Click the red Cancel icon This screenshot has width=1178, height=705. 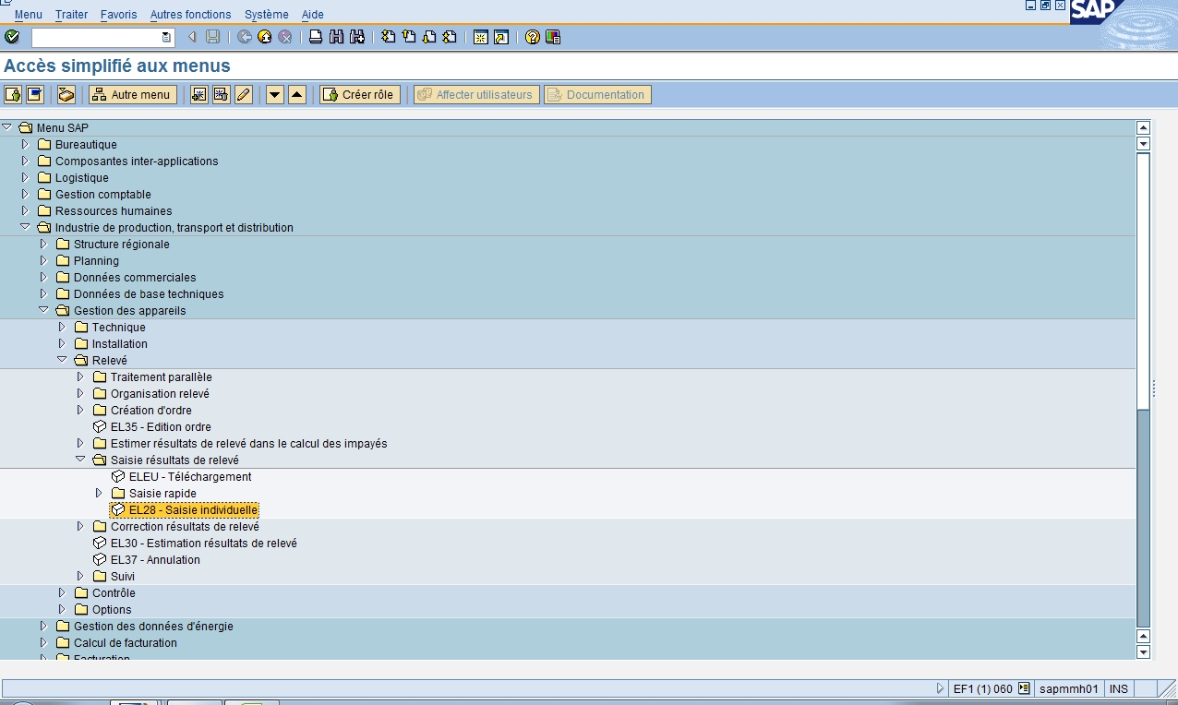pyautogui.click(x=285, y=37)
